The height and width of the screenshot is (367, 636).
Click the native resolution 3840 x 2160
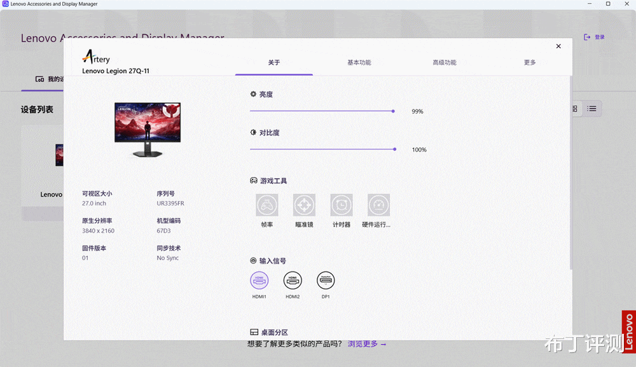98,231
